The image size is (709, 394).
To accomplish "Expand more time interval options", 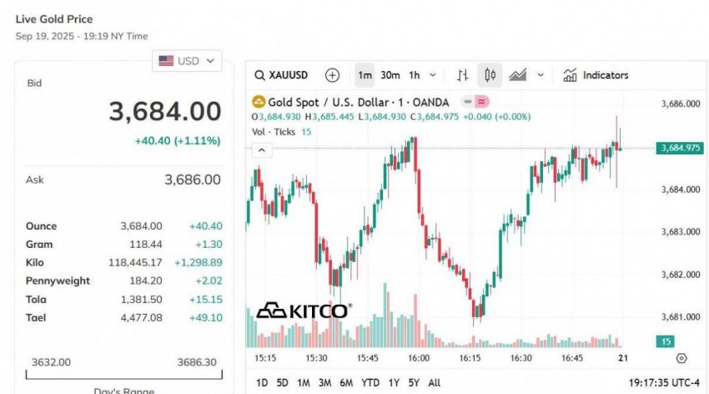I will point(434,75).
